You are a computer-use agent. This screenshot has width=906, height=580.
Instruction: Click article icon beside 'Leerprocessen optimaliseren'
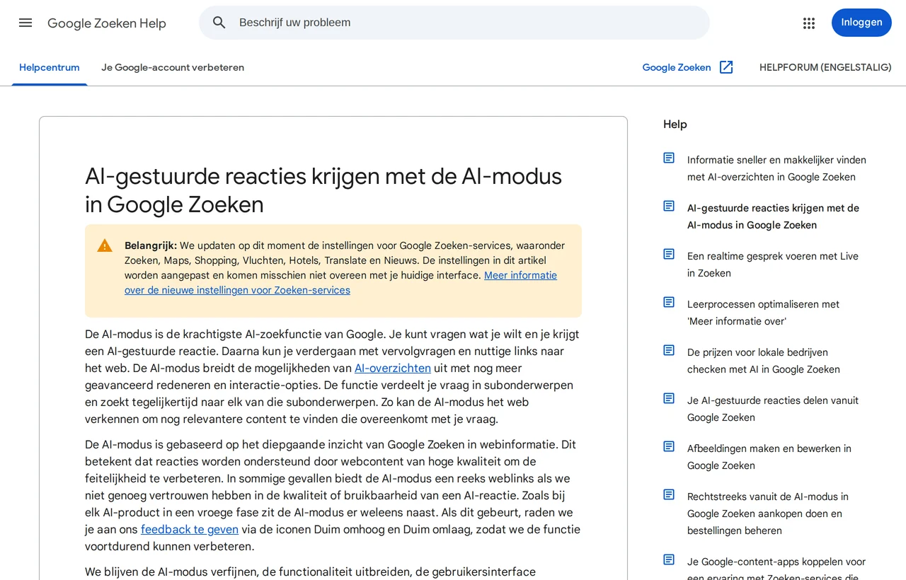(x=669, y=302)
